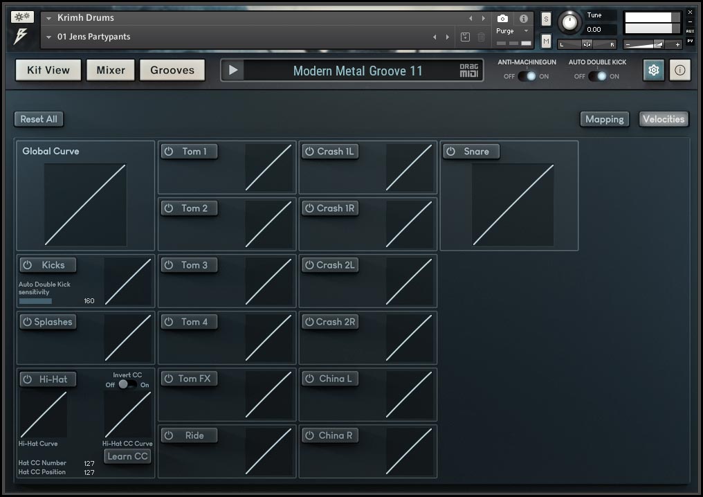Play the Modern Metal Groove 11
The image size is (703, 497).
[x=233, y=71]
